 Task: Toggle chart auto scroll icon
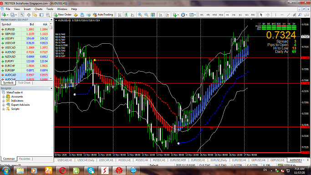[161, 15]
